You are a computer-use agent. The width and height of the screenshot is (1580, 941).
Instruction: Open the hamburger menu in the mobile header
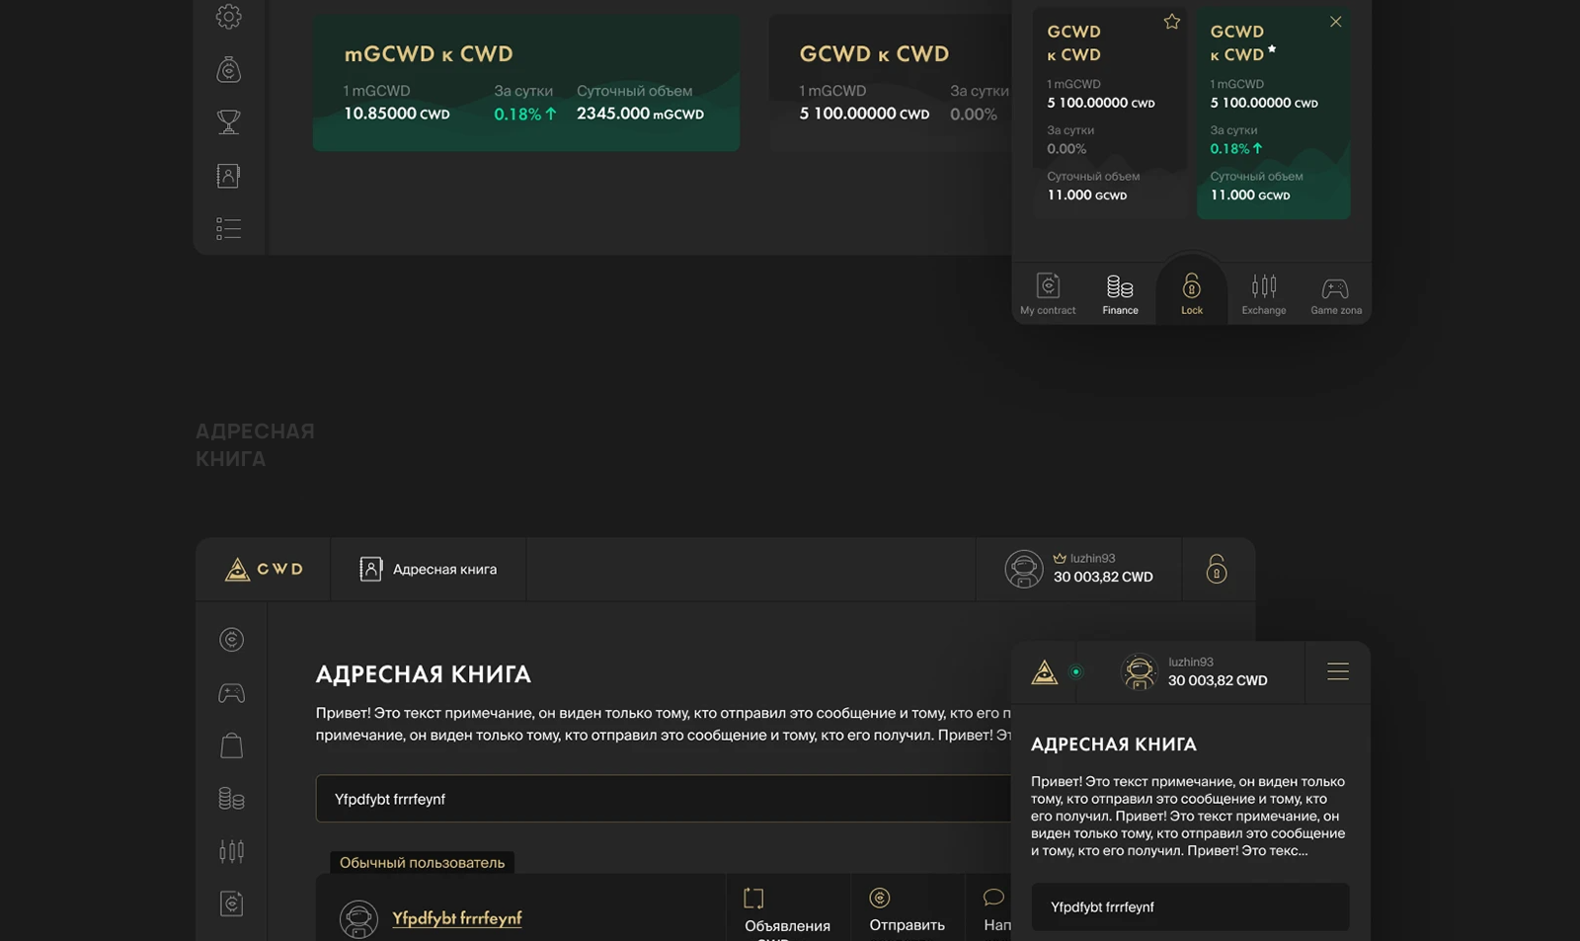(x=1337, y=671)
